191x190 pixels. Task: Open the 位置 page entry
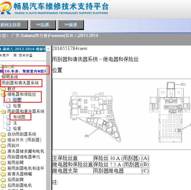[17, 100]
